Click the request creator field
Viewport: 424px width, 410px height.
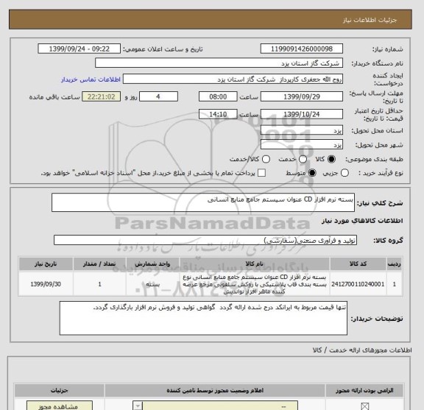click(233, 79)
